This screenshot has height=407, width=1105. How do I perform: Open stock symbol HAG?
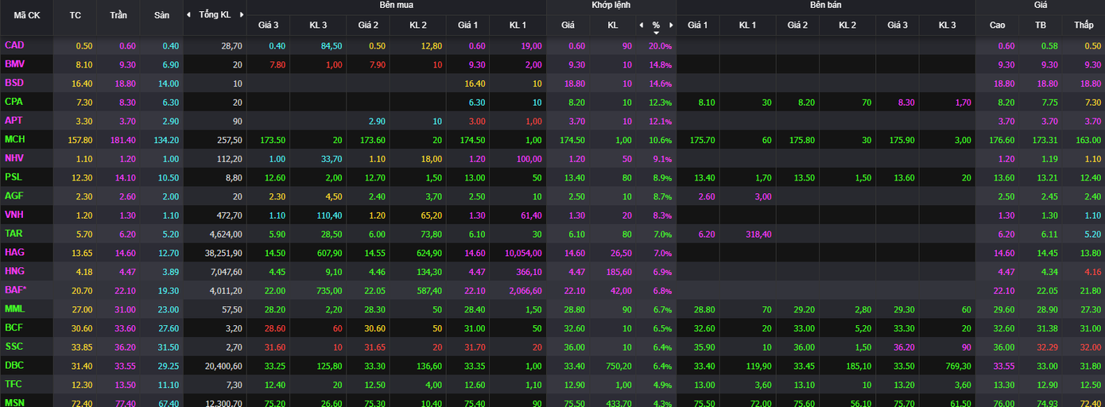pos(14,252)
